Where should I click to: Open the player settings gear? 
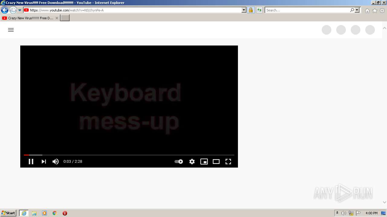[x=192, y=162]
